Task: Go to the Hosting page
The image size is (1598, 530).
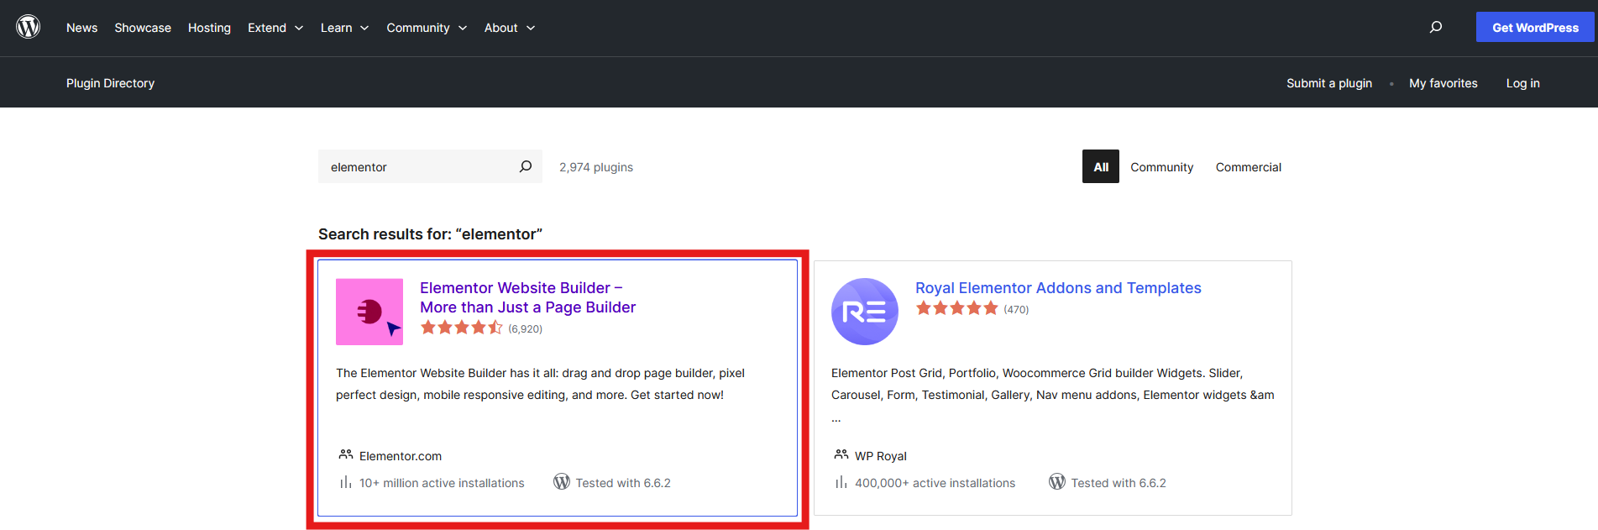Action: click(209, 28)
